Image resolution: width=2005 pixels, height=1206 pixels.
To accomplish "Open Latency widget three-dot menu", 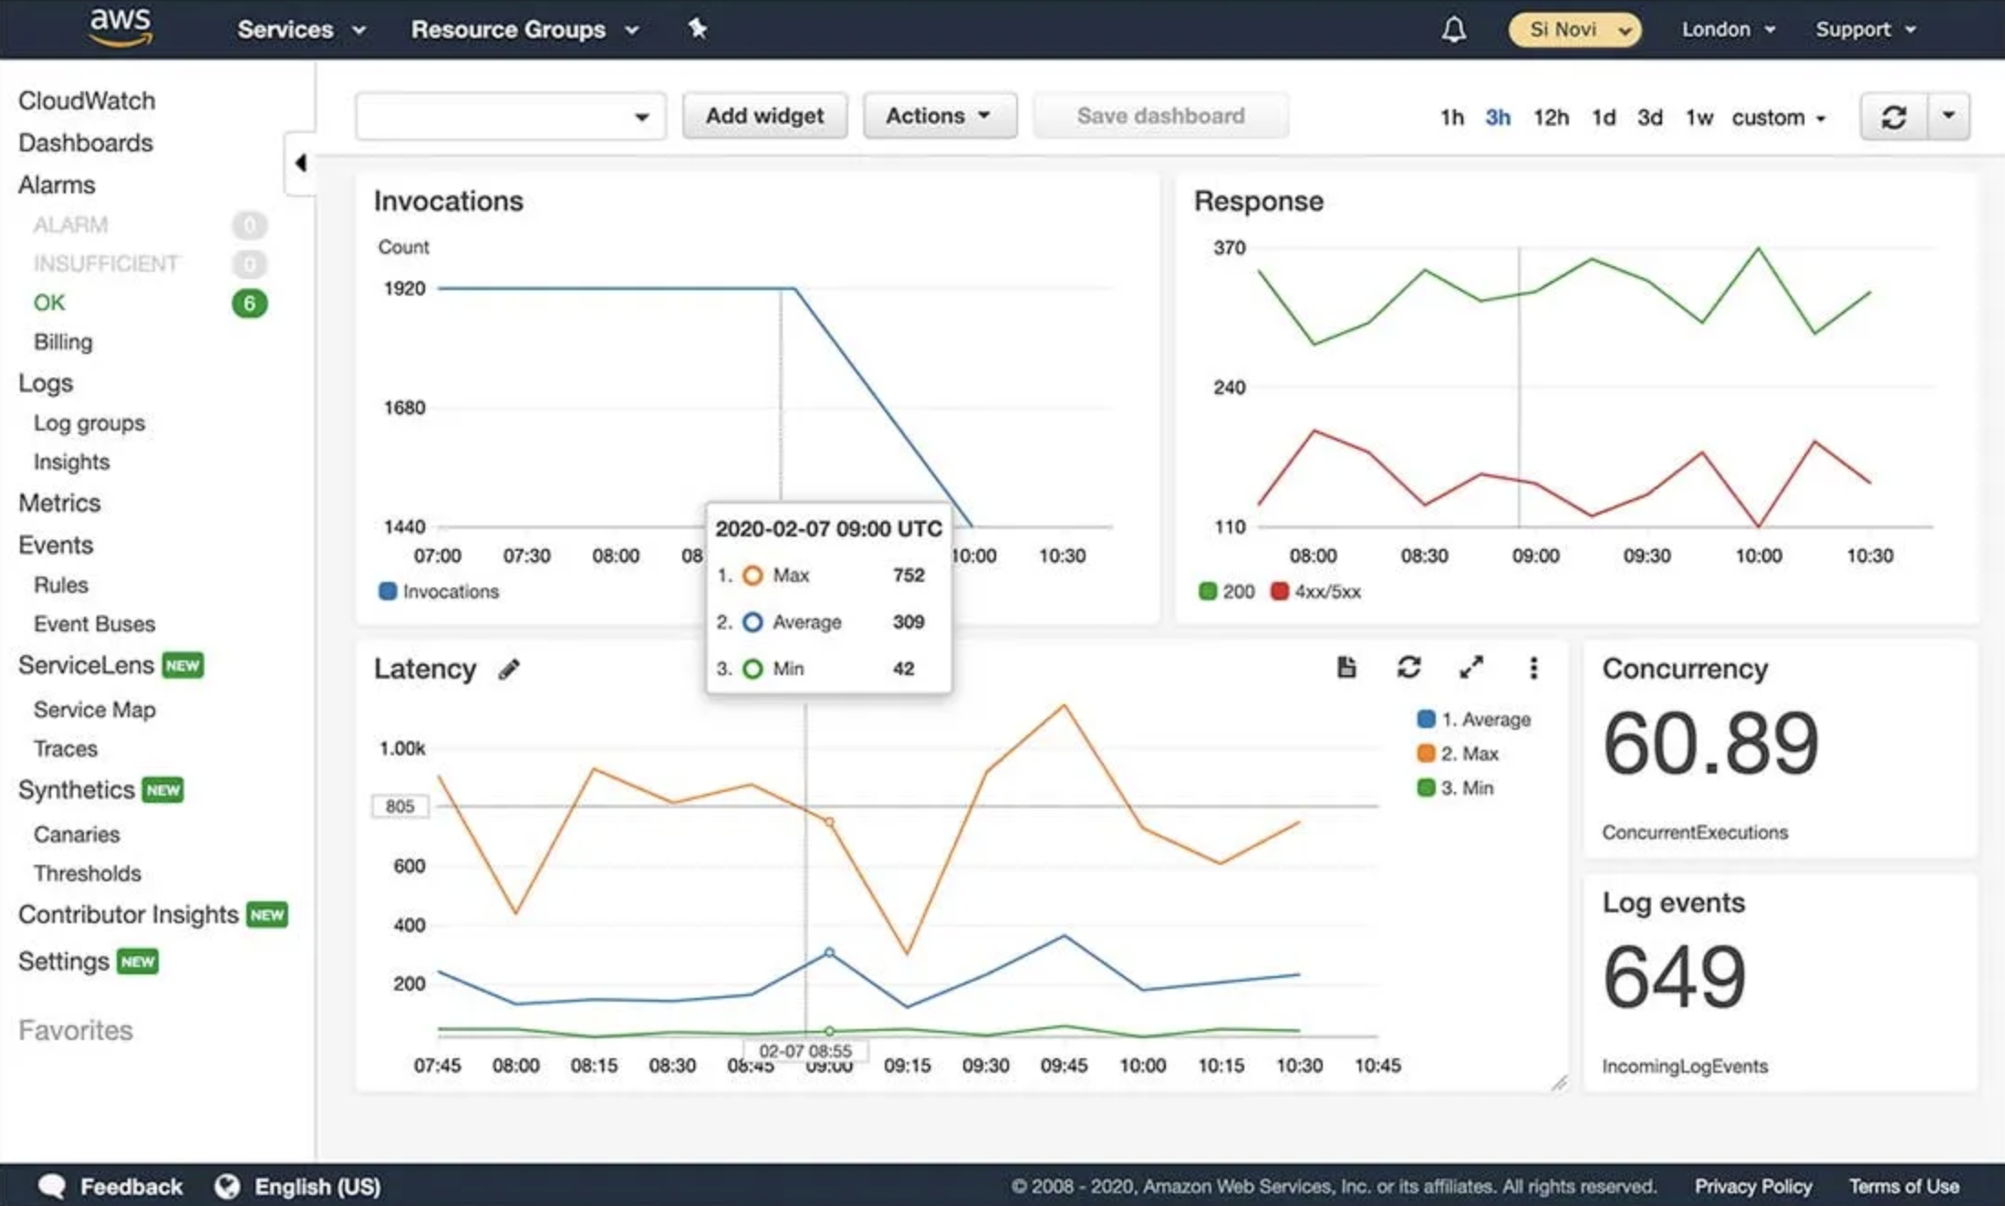I will point(1533,668).
